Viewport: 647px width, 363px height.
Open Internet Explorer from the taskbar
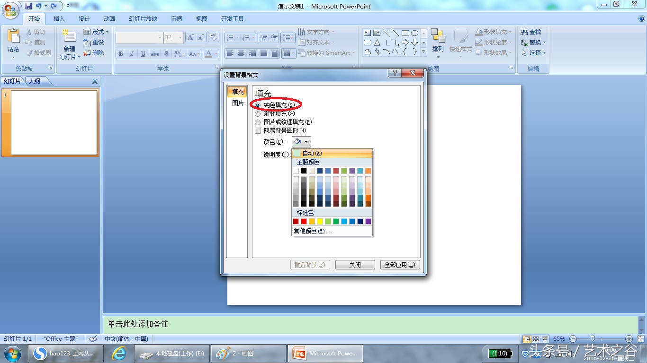118,354
